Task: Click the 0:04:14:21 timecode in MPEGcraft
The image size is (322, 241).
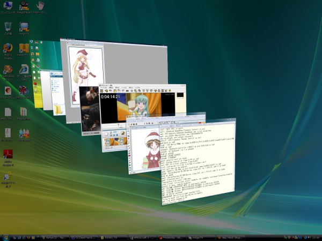Action: coord(110,97)
